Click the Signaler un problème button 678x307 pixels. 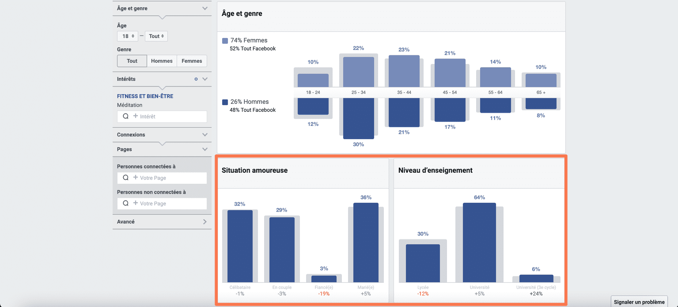coord(639,302)
